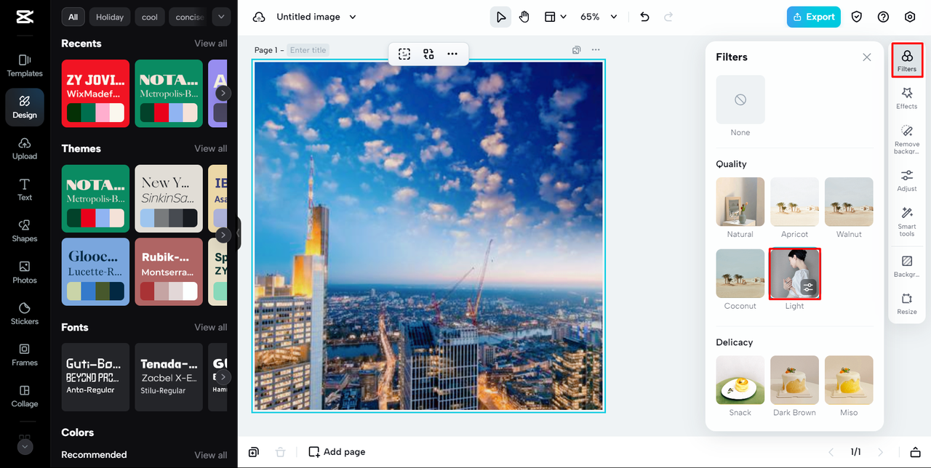This screenshot has height=468, width=931.
Task: Open the Photos panel
Action: pos(25,273)
